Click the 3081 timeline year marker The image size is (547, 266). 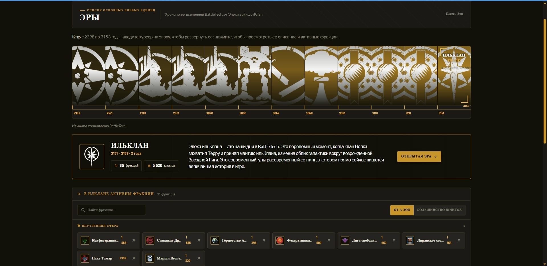(x=342, y=113)
